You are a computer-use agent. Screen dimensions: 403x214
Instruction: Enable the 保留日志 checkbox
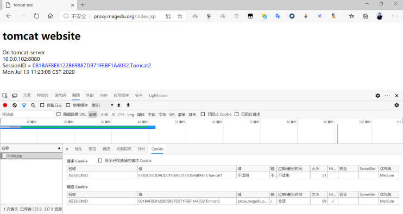42,105
